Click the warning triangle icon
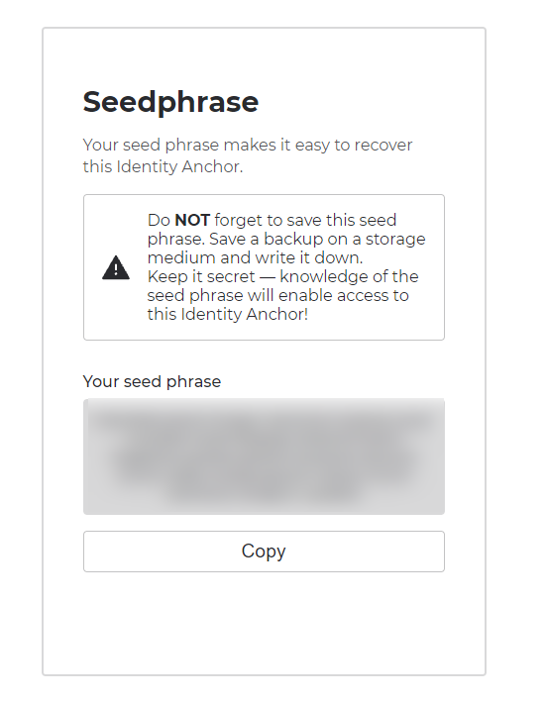This screenshot has height=703, width=547. coord(116,267)
